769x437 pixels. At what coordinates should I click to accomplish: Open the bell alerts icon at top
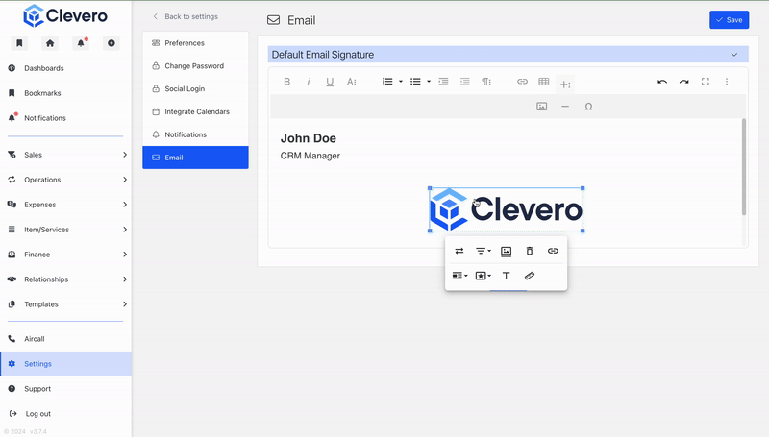coord(81,43)
